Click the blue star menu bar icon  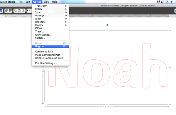tap(172, 2)
